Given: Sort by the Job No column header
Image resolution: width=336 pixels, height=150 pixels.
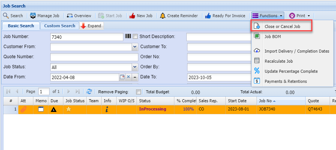Looking at the screenshot, I should click(281, 101).
